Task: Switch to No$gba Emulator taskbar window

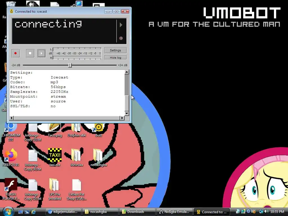Action: click(174, 212)
